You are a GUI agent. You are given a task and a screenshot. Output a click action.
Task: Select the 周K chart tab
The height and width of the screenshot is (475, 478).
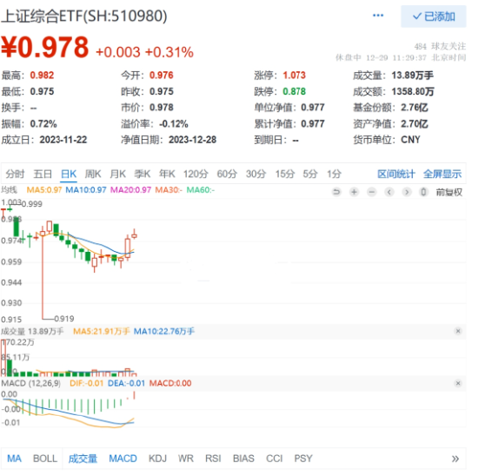point(93,174)
